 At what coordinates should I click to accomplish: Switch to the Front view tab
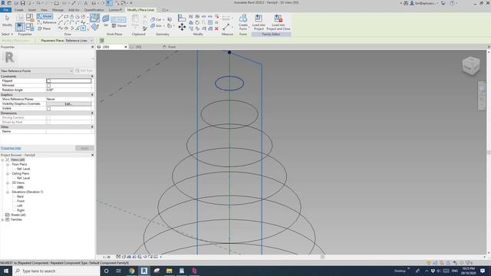pos(170,47)
